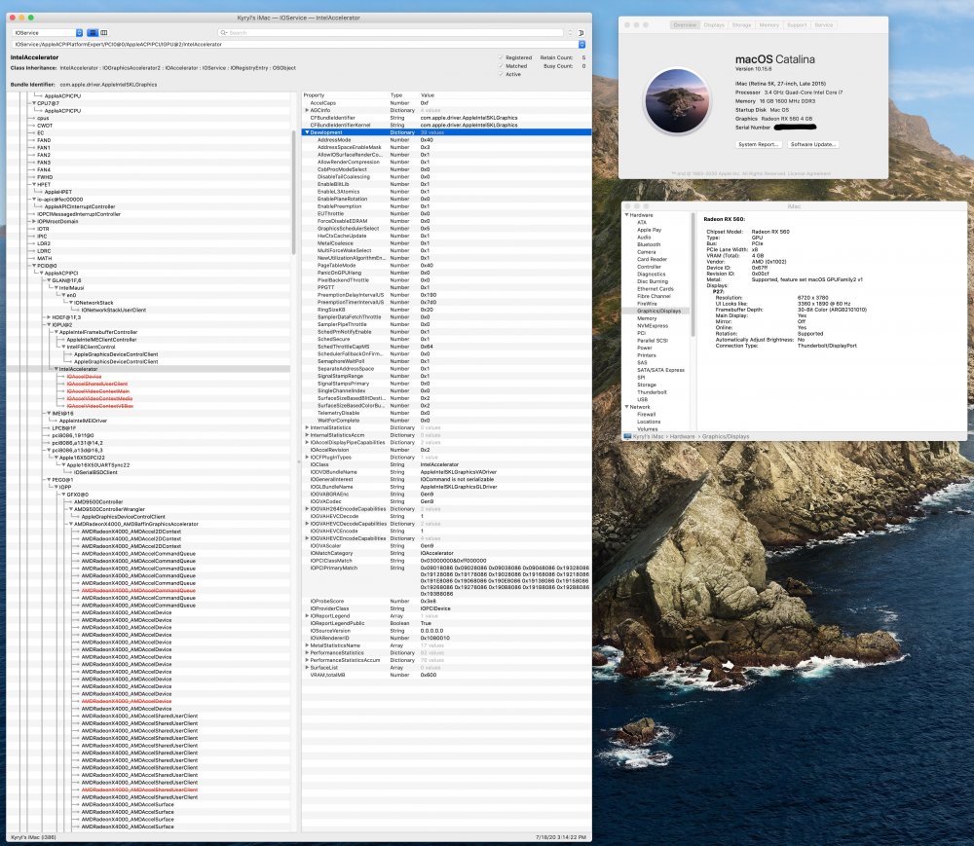This screenshot has height=846, width=974.
Task: Click the System Information sidebar scrollbar
Action: (693, 276)
